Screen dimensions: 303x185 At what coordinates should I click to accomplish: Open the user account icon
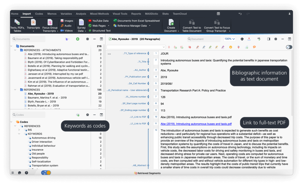pyautogui.click(x=289, y=14)
